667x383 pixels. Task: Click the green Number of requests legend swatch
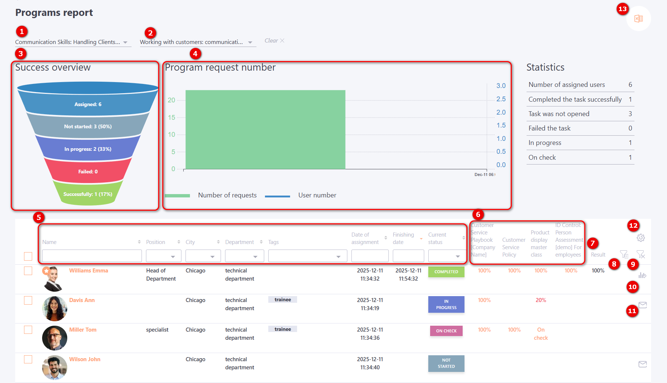[x=177, y=196]
